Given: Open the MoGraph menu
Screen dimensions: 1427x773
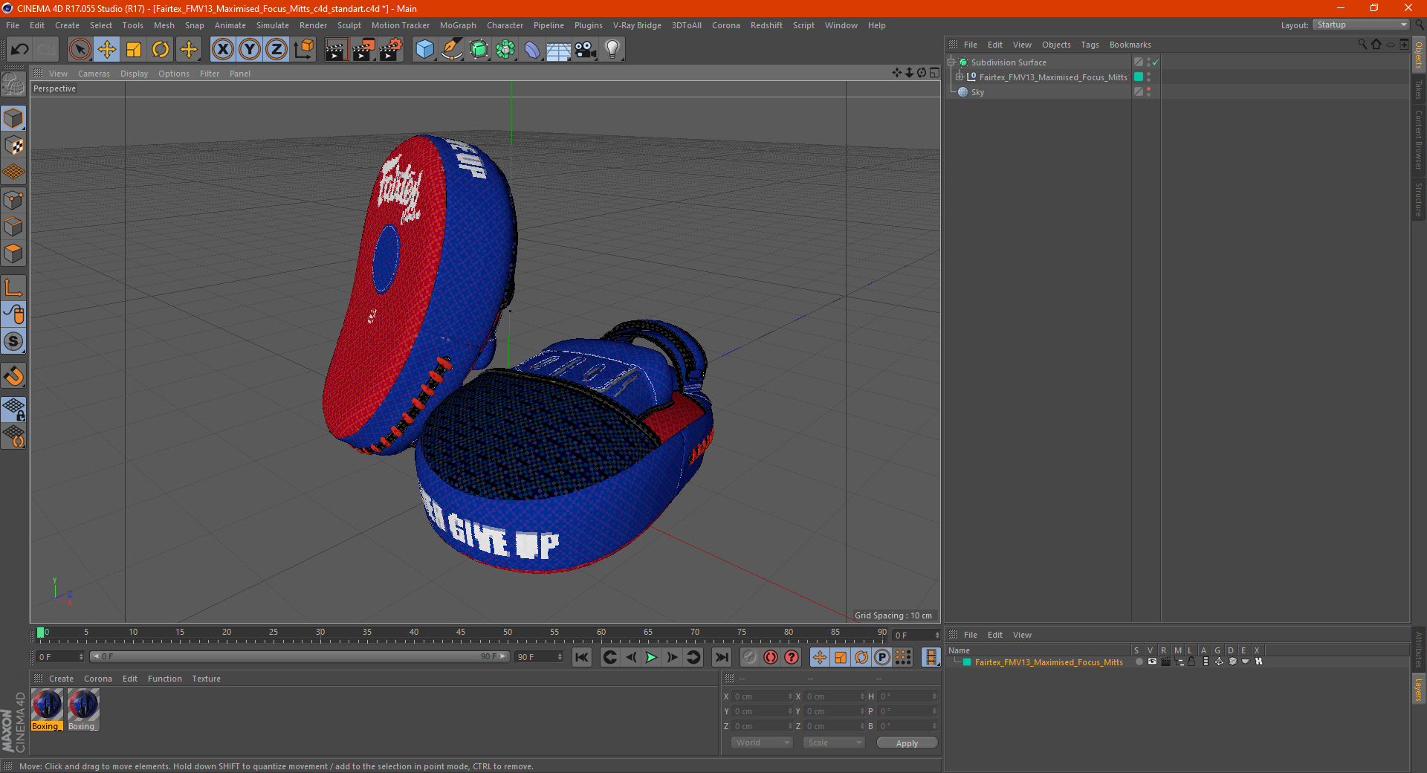Looking at the screenshot, I should 458,25.
